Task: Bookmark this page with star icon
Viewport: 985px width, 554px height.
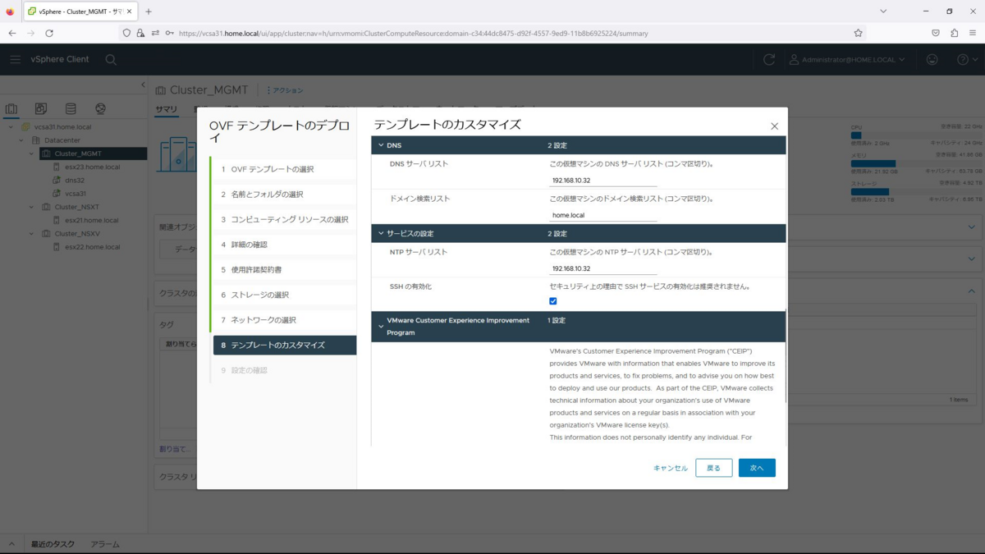Action: [858, 33]
